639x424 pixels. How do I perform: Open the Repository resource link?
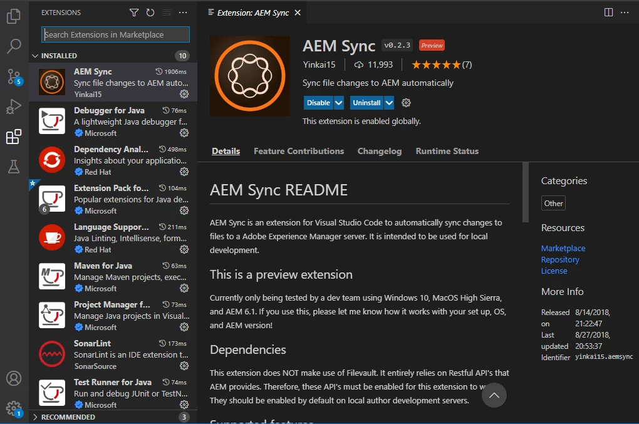click(x=560, y=259)
